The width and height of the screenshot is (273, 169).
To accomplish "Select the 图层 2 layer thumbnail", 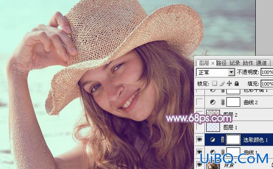I will [213, 115].
